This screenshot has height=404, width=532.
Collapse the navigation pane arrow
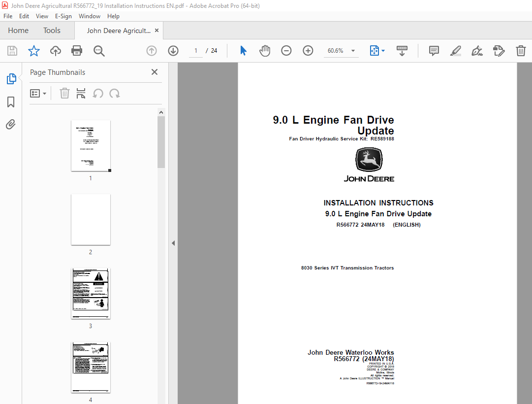[x=173, y=243]
